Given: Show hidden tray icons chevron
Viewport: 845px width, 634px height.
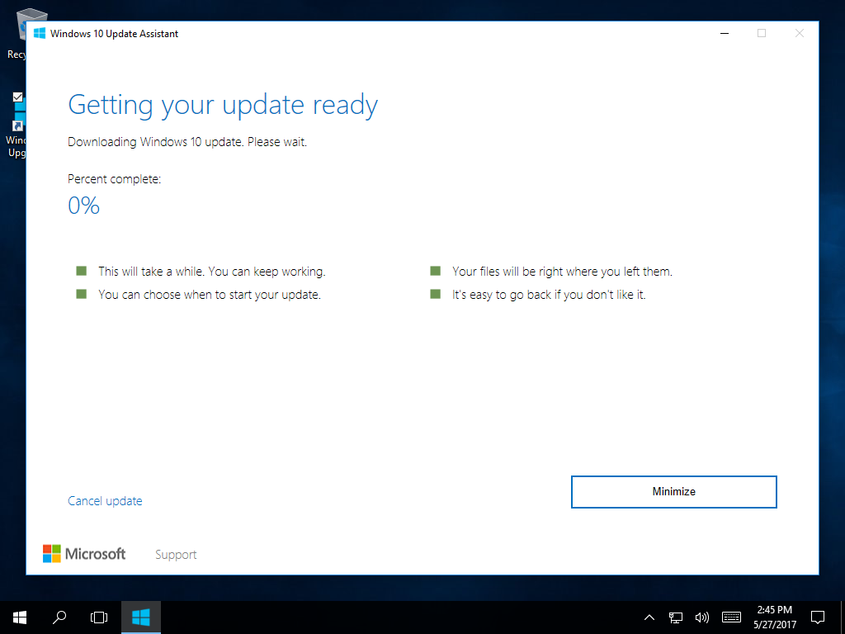Looking at the screenshot, I should 649,617.
